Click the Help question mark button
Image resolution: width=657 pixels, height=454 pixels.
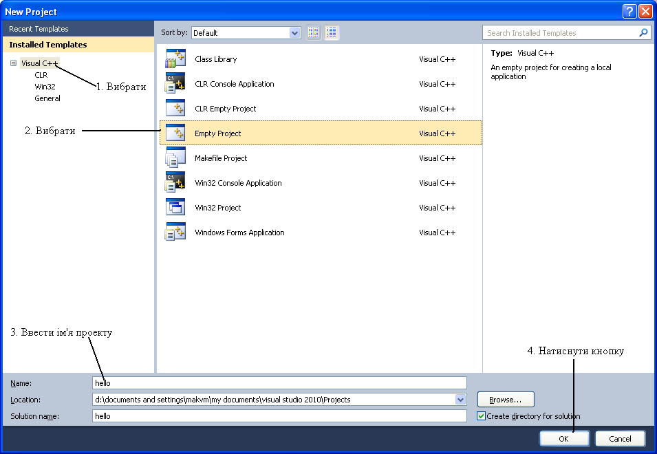[629, 11]
